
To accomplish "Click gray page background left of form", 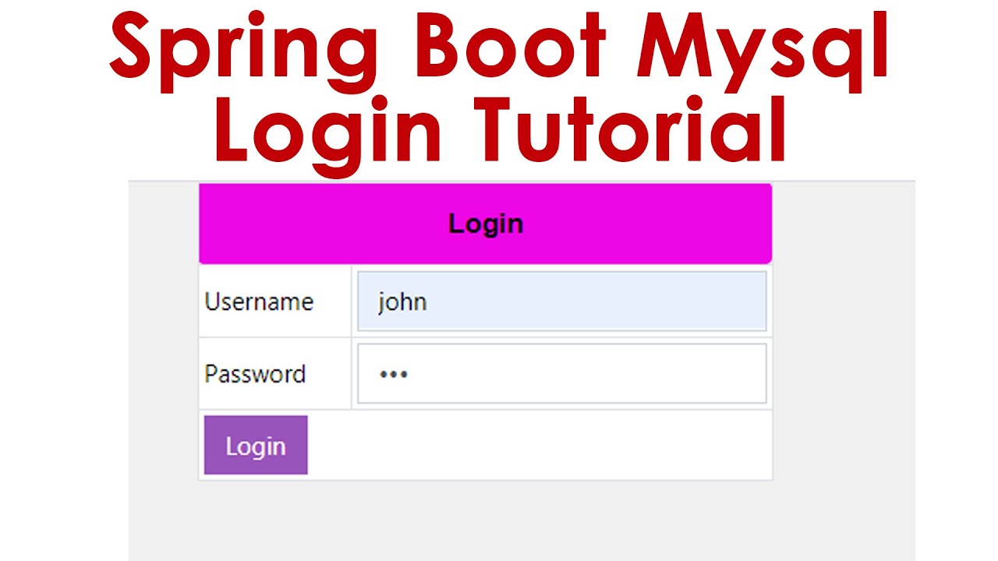I will pos(163,351).
